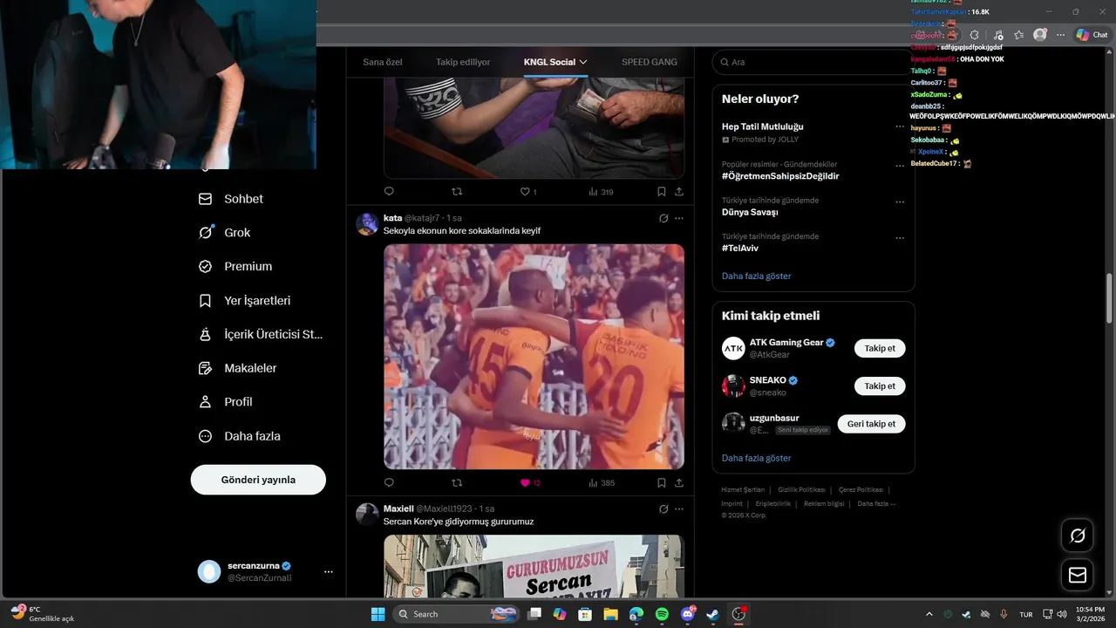The image size is (1116, 628).
Task: Follow SNEAKO
Action: click(x=880, y=386)
